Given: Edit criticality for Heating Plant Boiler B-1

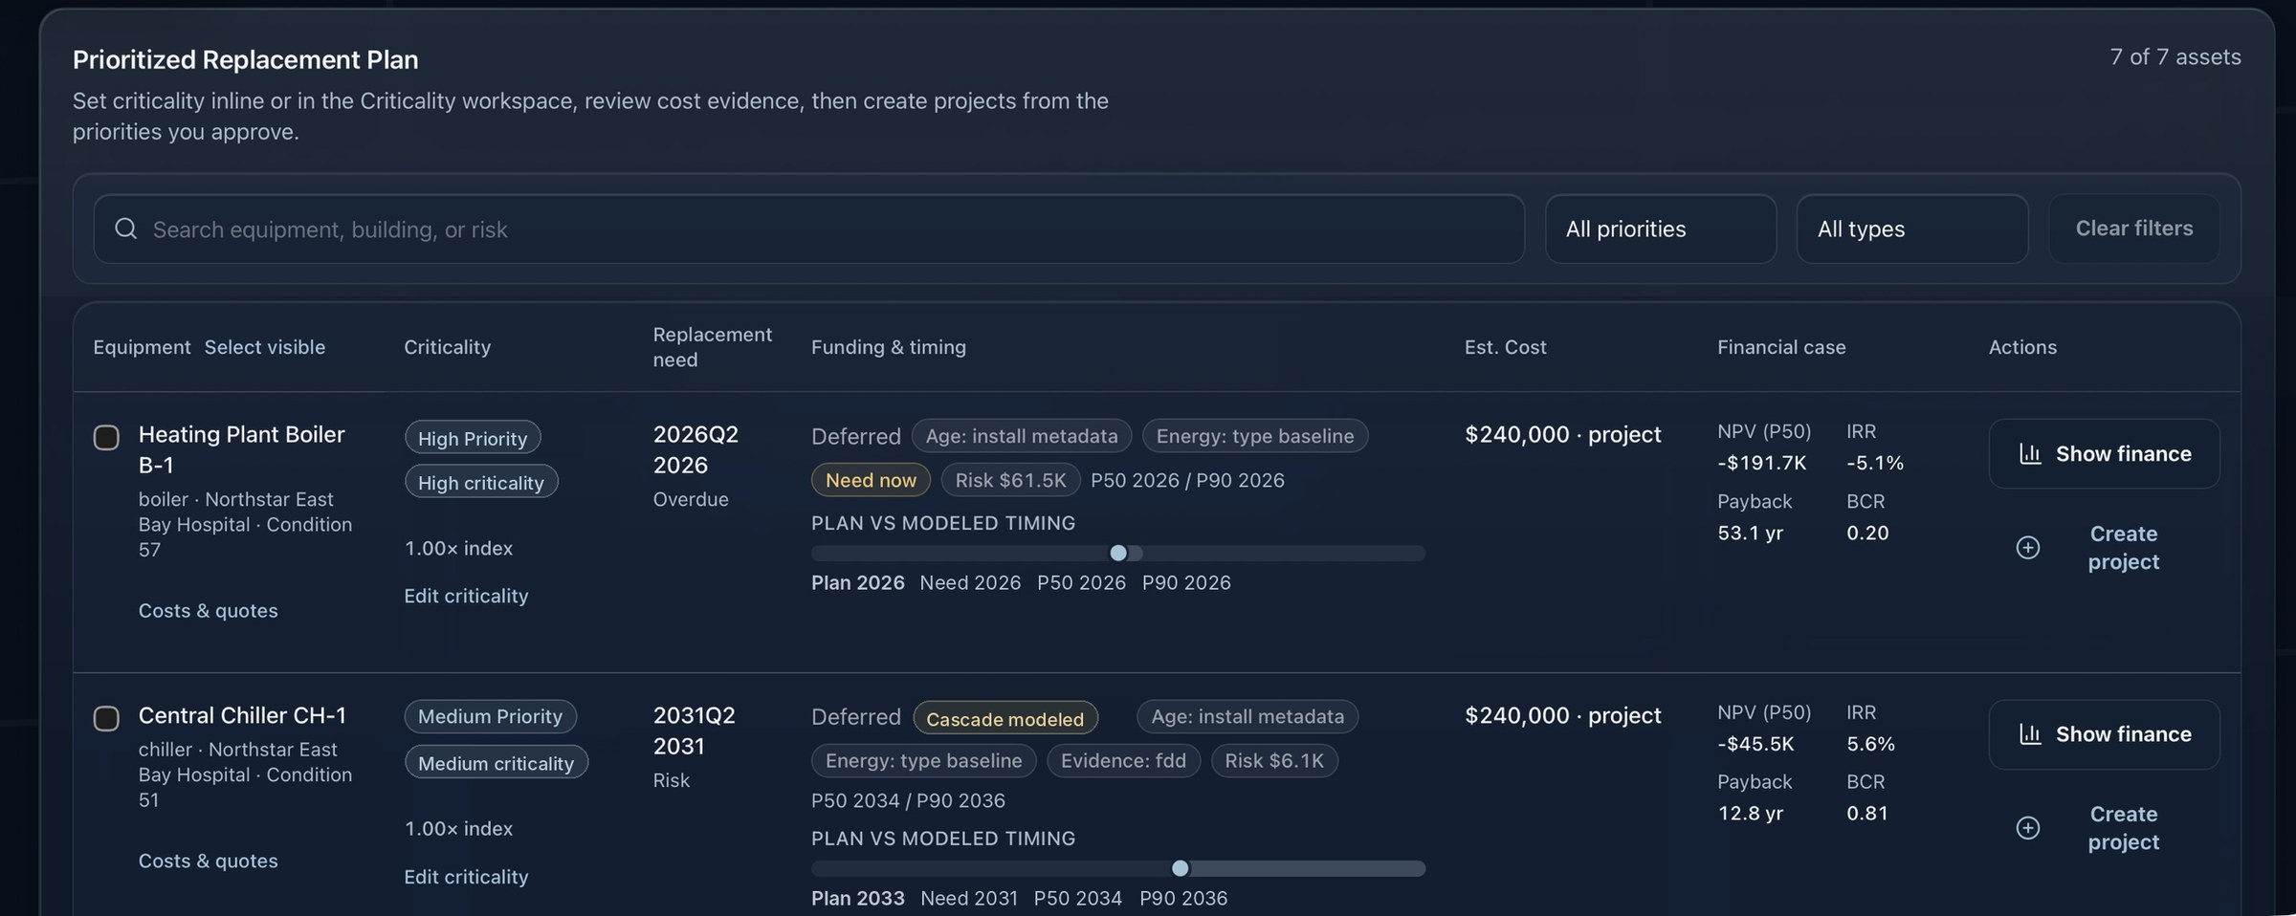Looking at the screenshot, I should click(x=466, y=596).
